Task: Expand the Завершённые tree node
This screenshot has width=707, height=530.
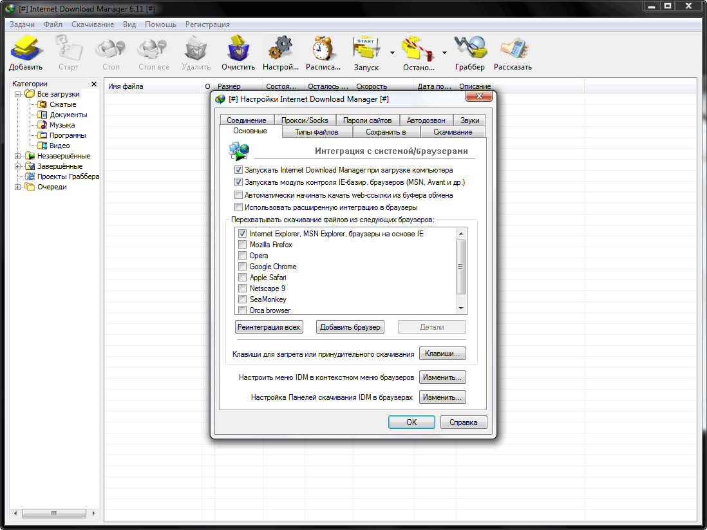Action: (x=17, y=166)
